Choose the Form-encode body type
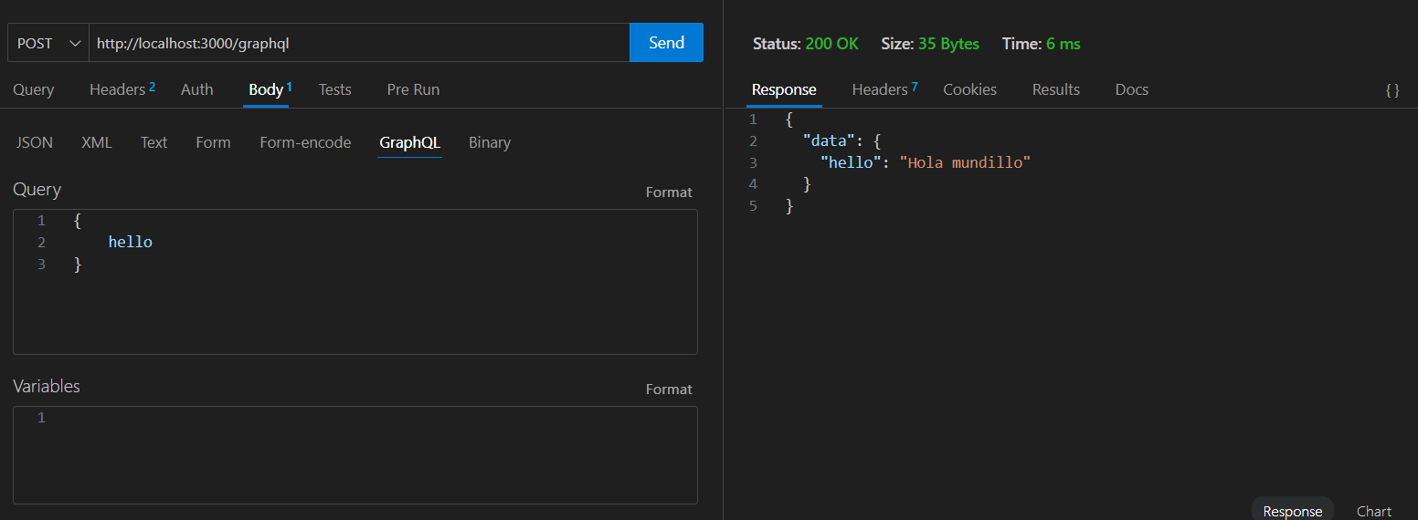Image resolution: width=1418 pixels, height=520 pixels. pyautogui.click(x=305, y=142)
